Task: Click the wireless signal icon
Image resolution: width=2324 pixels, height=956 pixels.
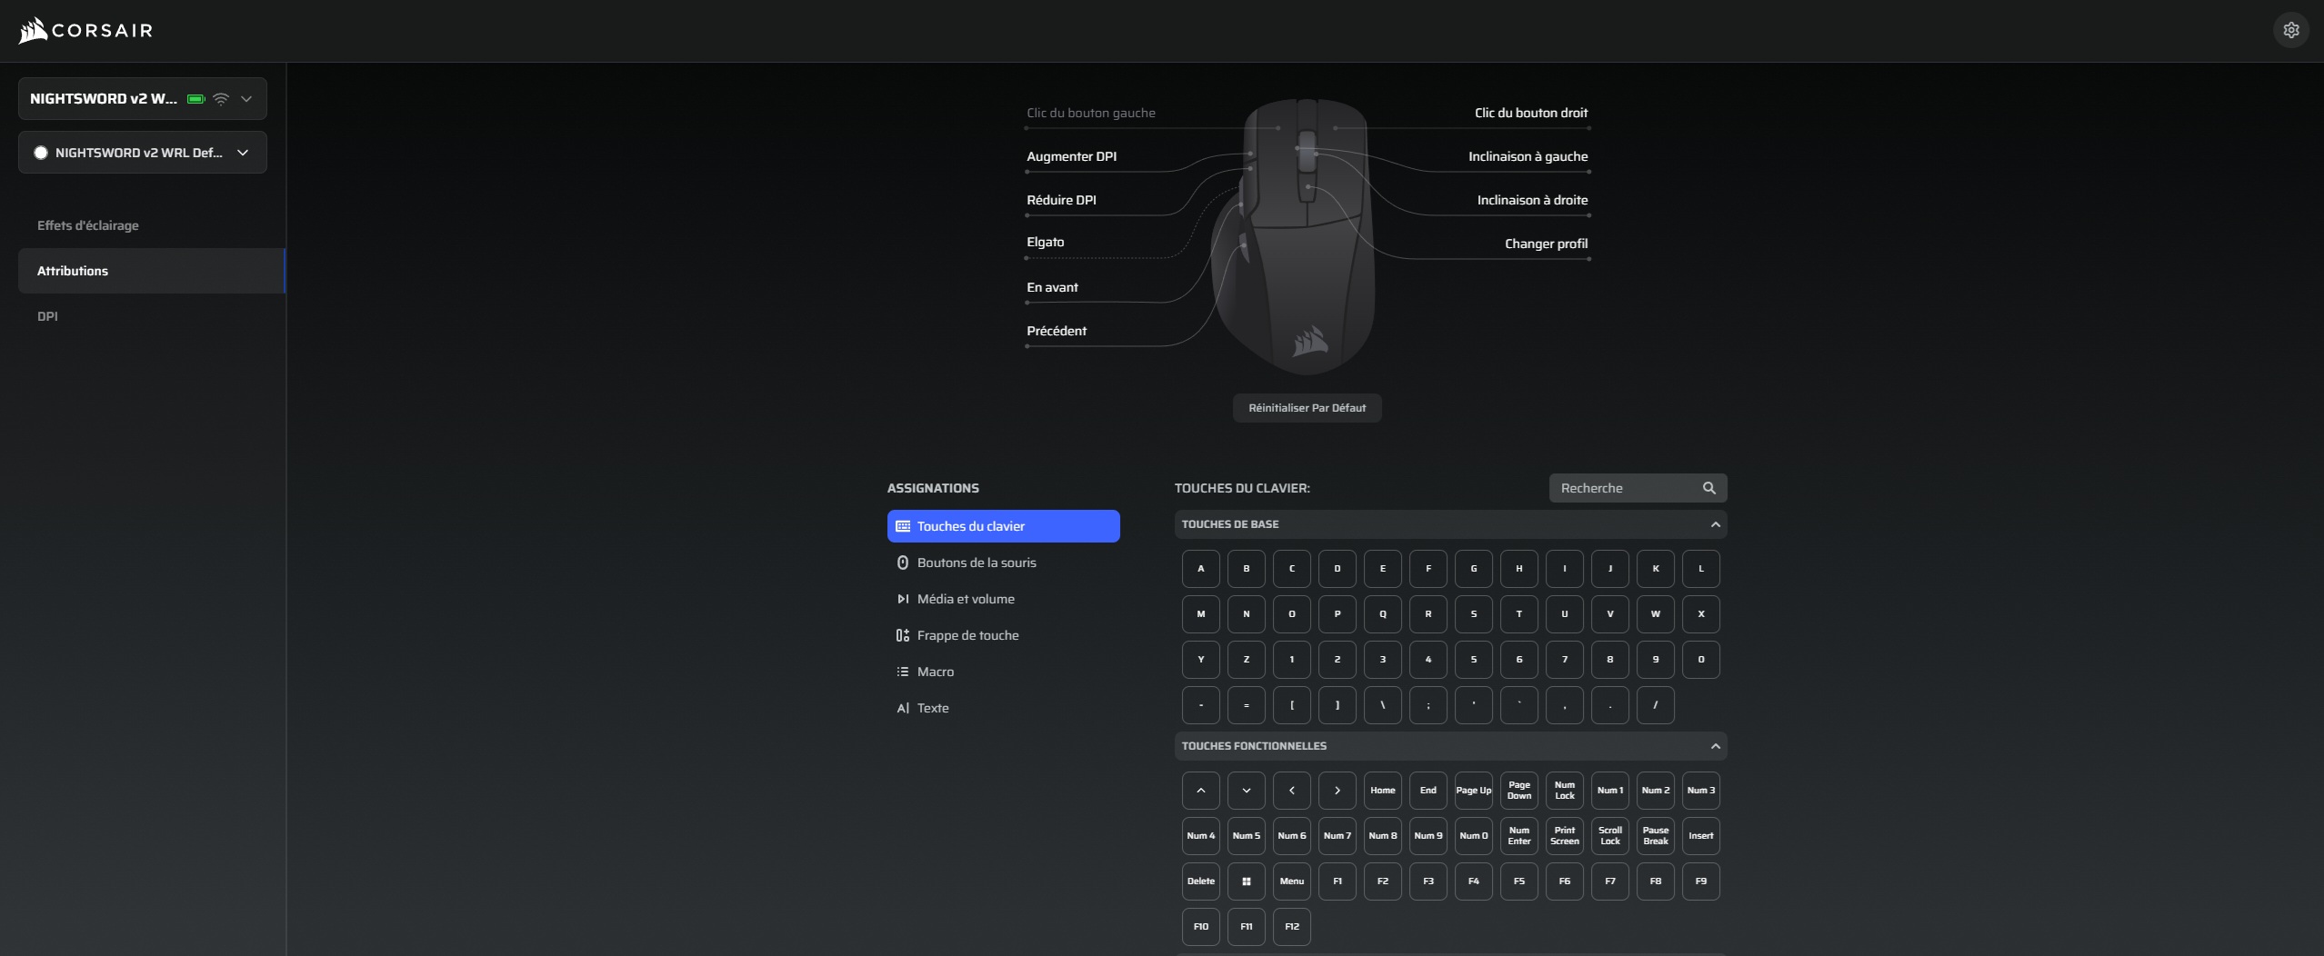Action: coord(221,99)
